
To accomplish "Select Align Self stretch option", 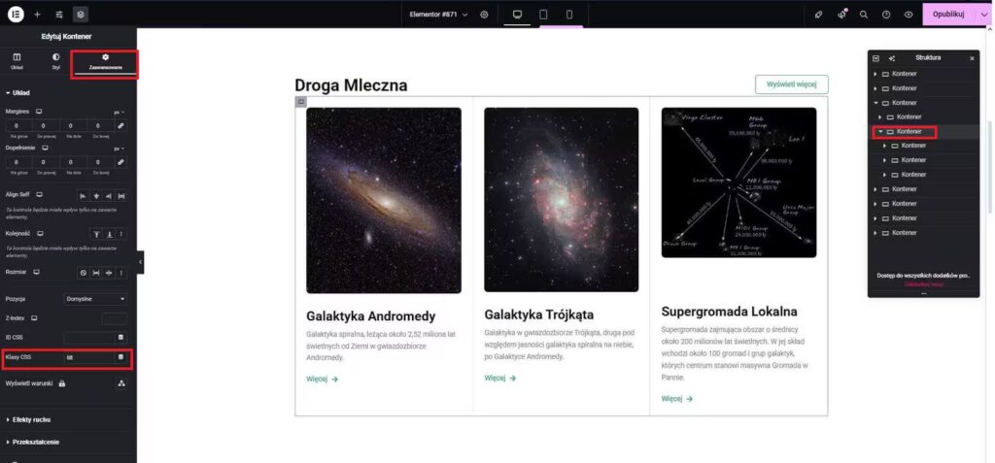I will click(121, 195).
